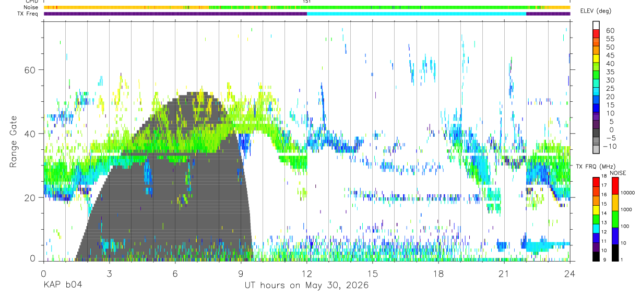The height and width of the screenshot is (296, 641).
Task: Click the 'TX FRQ (MHz)' legend title
Action: (595, 166)
